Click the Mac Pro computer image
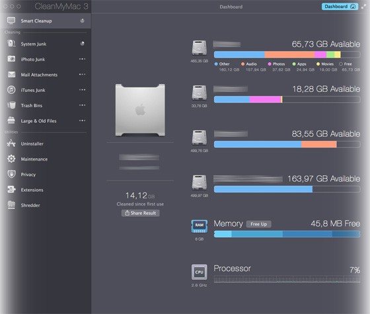This screenshot has width=370, height=314. click(140, 110)
